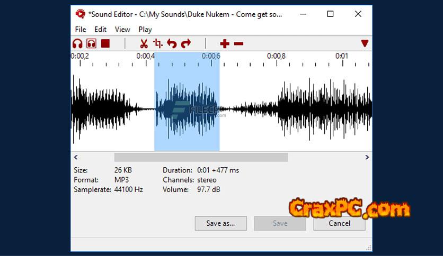The height and width of the screenshot is (256, 443).
Task: Stop playback with the red square
Action: click(105, 44)
